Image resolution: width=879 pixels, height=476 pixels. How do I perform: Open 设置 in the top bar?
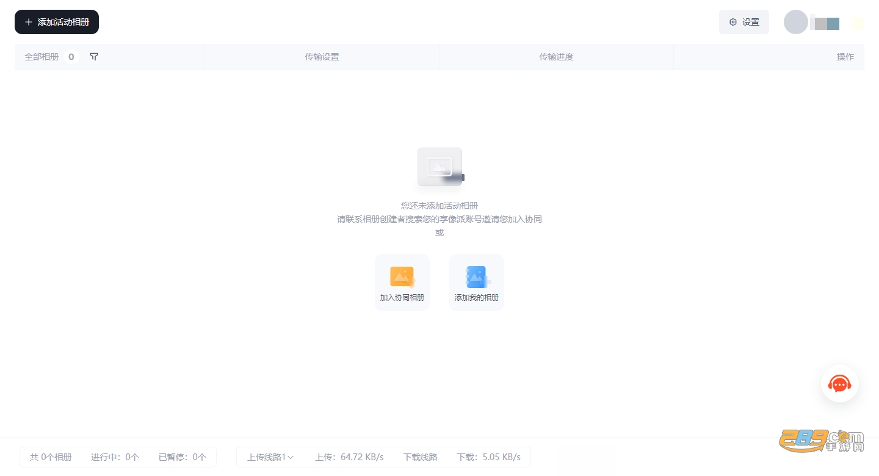tap(744, 22)
